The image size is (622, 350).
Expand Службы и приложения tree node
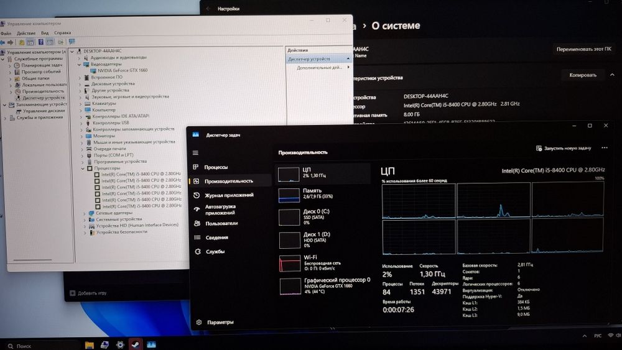5,117
